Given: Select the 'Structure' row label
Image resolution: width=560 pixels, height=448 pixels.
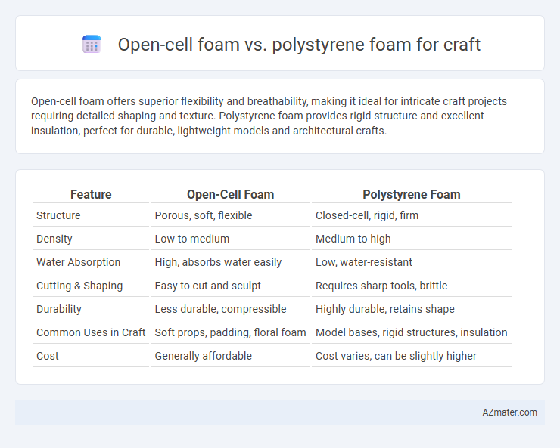Looking at the screenshot, I should tap(58, 215).
